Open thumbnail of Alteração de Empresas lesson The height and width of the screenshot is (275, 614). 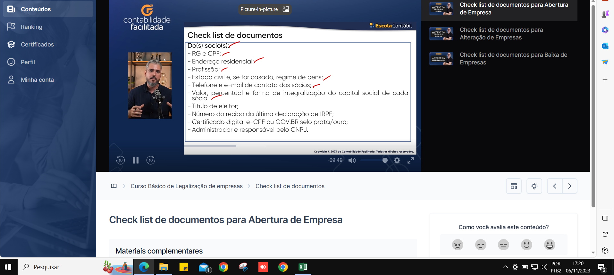(441, 34)
